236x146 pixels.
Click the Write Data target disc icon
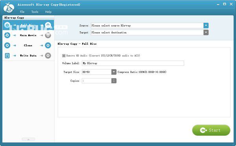coord(48,56)
